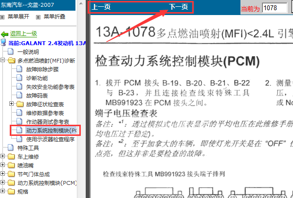Open 使用示波器检查程序 entry
Viewport: 293px width, 198px height.
51,139
